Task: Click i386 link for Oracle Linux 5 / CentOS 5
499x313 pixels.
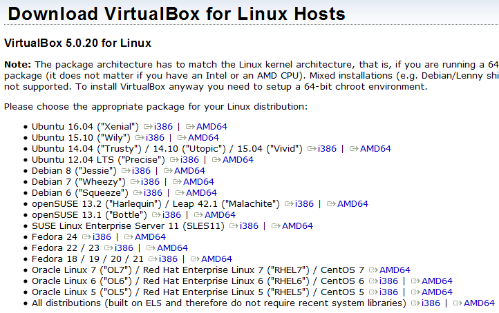Action: click(388, 292)
